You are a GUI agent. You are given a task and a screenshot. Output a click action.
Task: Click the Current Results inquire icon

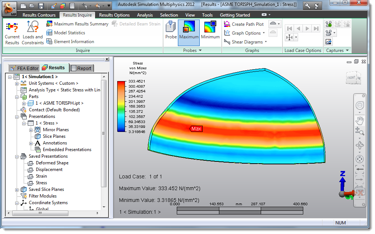(x=12, y=33)
